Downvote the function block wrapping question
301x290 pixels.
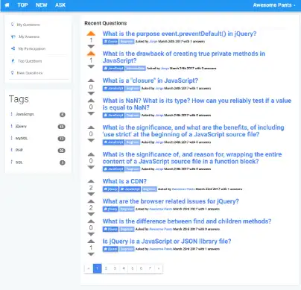[91, 167]
